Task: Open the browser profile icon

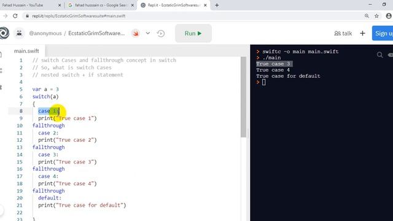Action: click(x=389, y=16)
